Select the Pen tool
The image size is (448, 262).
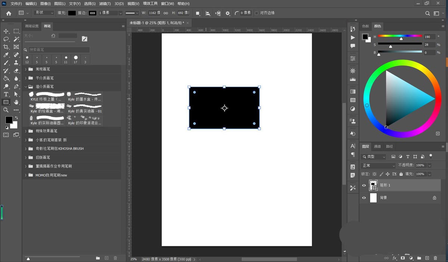[16, 86]
